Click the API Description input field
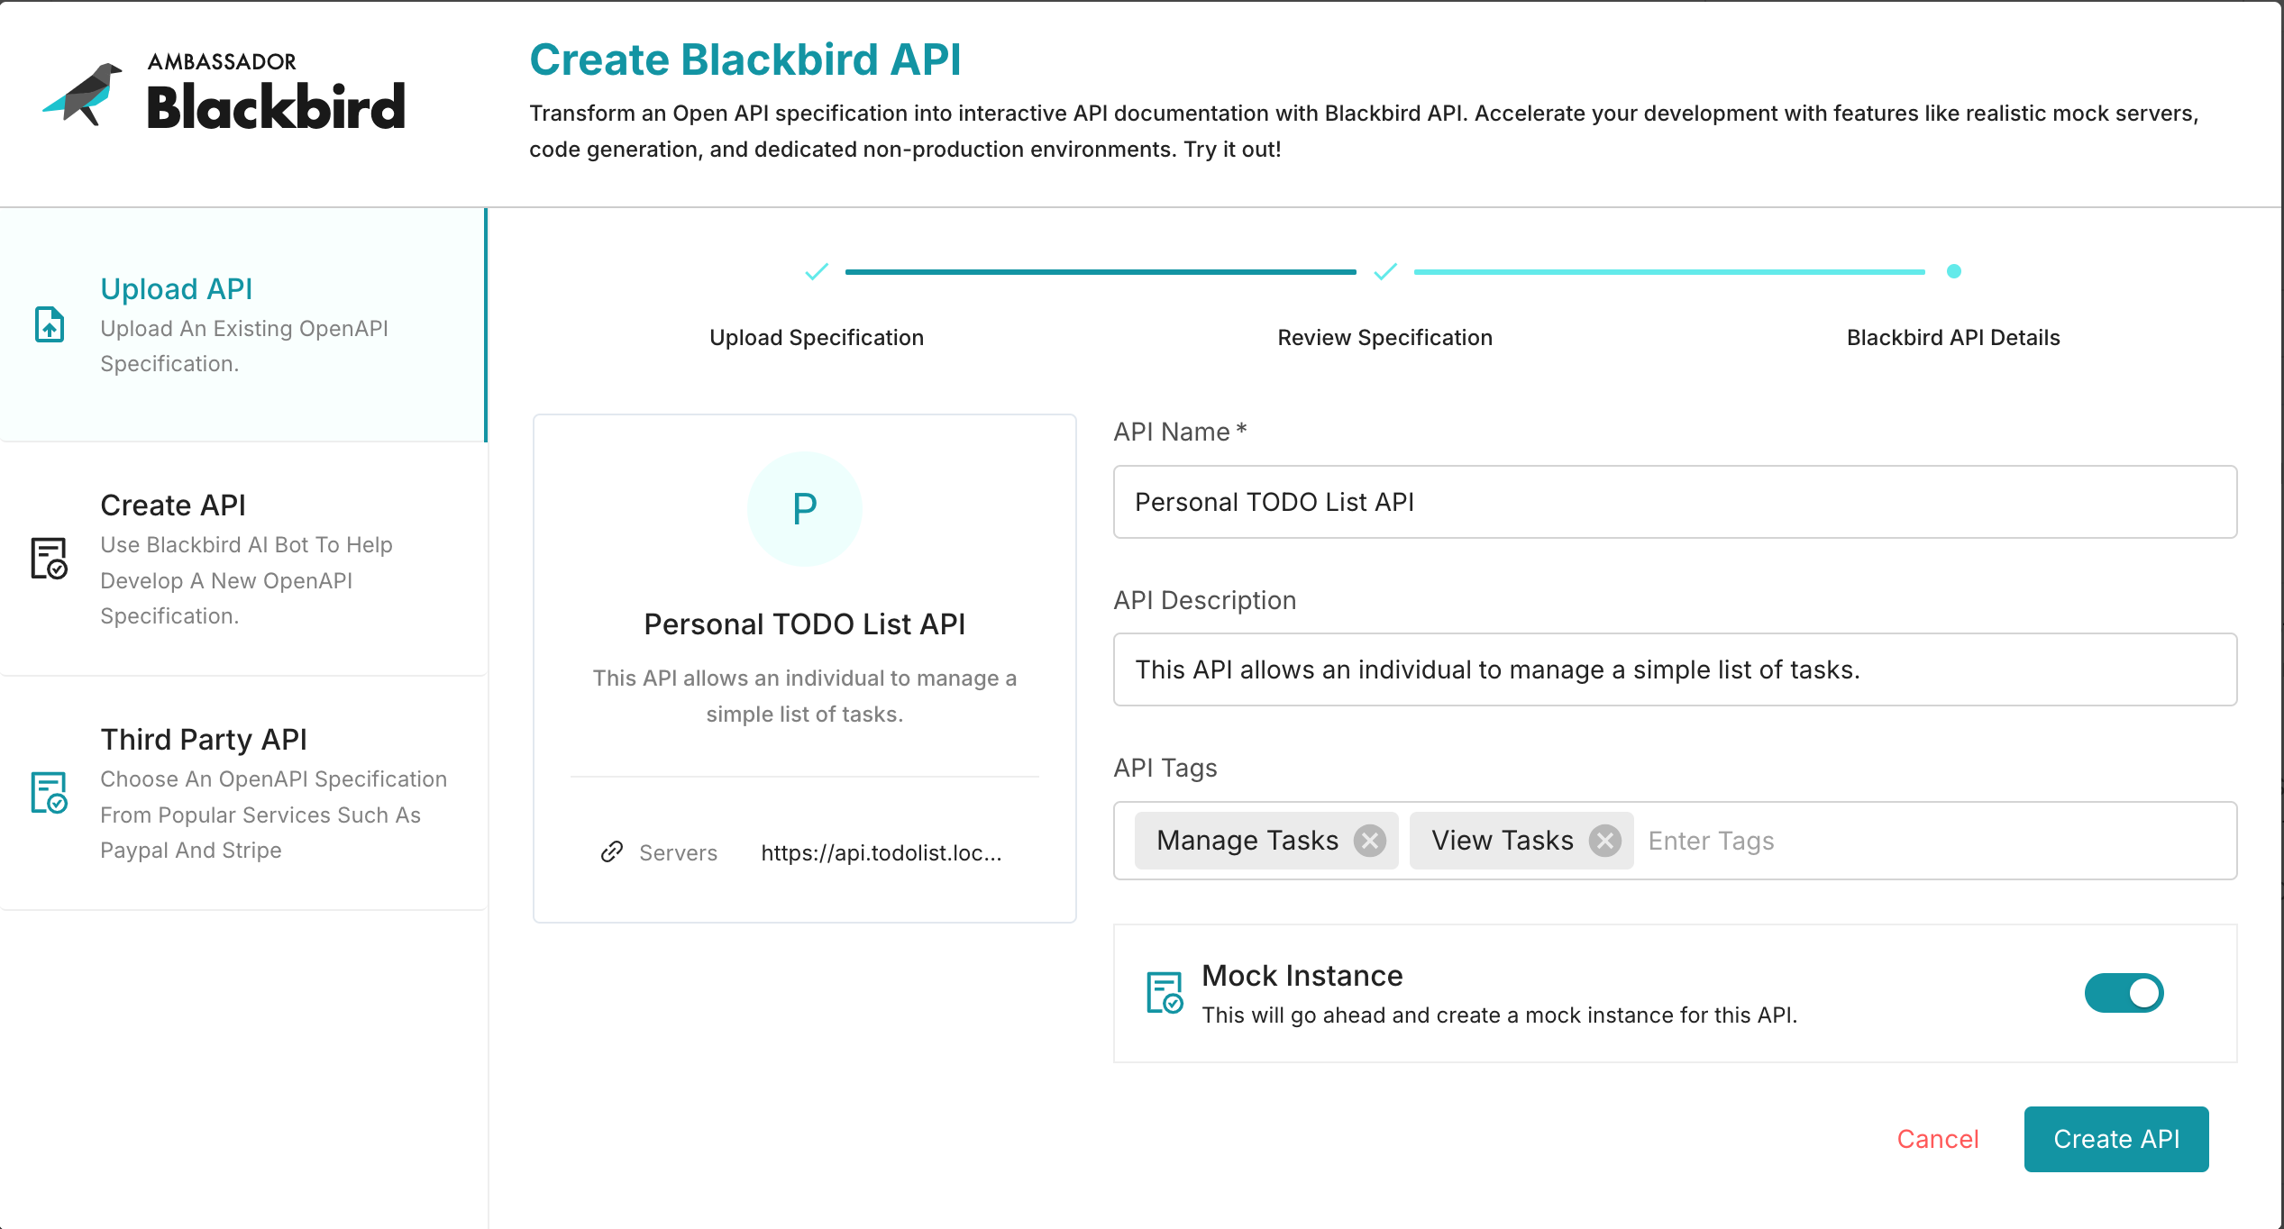 pos(1675,669)
